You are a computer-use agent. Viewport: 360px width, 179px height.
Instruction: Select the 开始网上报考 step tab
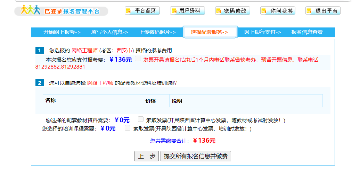pos(62,32)
